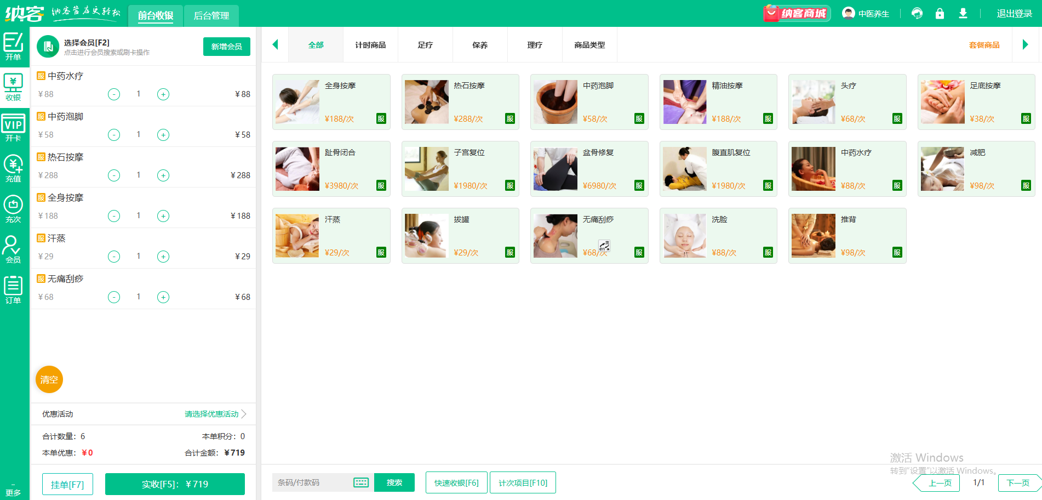
Task: Open the 订单 orders sidebar icon
Action: pos(13,290)
